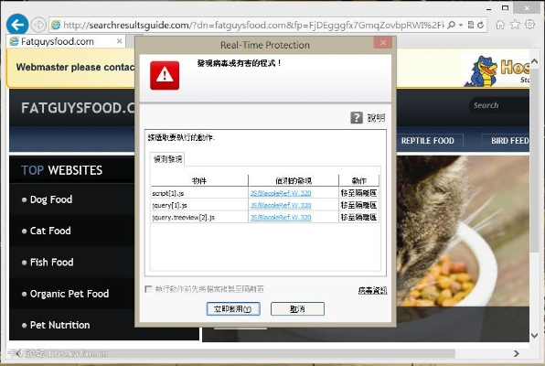The height and width of the screenshot is (366, 545).
Task: Click the cat eating food image
Action: [x=463, y=231]
